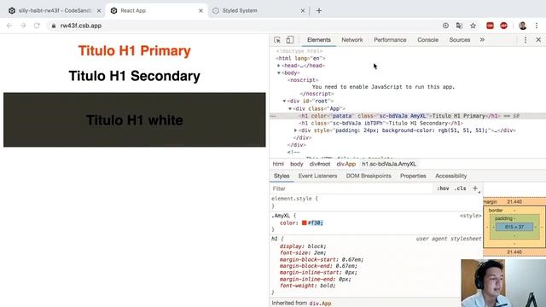Toggle the :hov element state button

pyautogui.click(x=443, y=188)
